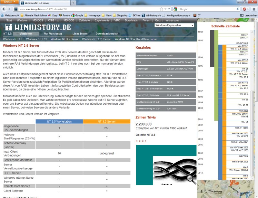Open the Meistbesucht bookmark

[10, 15]
